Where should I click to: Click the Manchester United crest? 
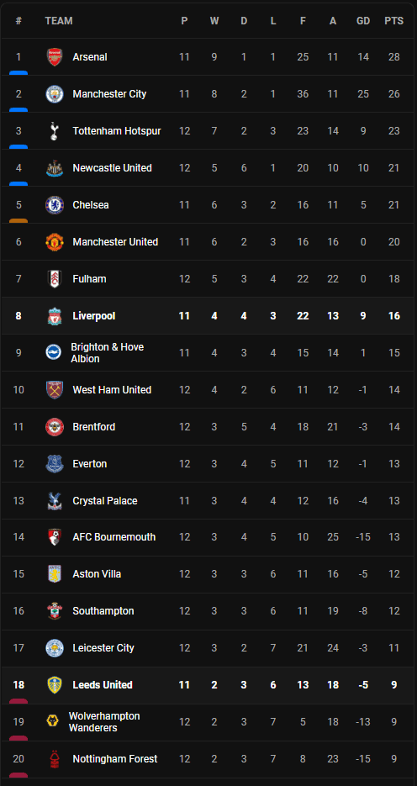pos(55,242)
